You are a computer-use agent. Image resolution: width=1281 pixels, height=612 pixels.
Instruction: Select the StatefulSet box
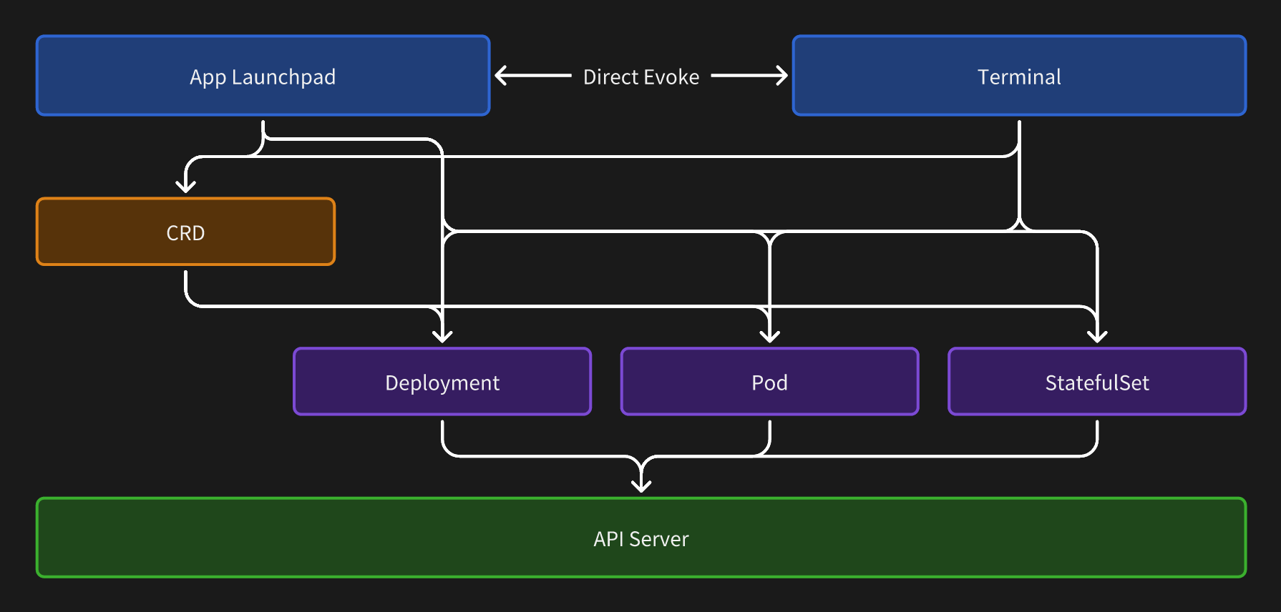pyautogui.click(x=1096, y=382)
